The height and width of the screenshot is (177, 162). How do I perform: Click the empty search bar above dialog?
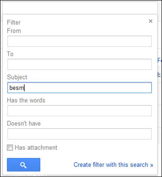tap(80, 8)
